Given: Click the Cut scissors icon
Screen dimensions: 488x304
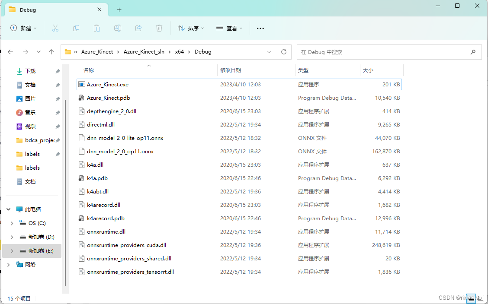Looking at the screenshot, I should (x=55, y=28).
